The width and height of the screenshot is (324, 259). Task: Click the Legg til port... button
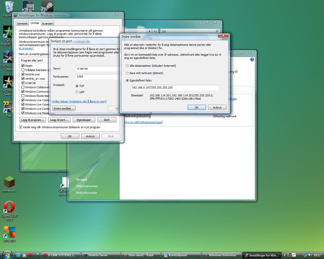click(x=59, y=120)
